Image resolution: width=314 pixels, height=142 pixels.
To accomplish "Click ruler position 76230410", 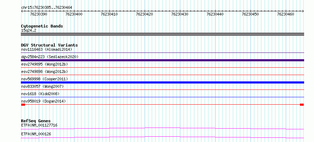I will pos(109,14).
